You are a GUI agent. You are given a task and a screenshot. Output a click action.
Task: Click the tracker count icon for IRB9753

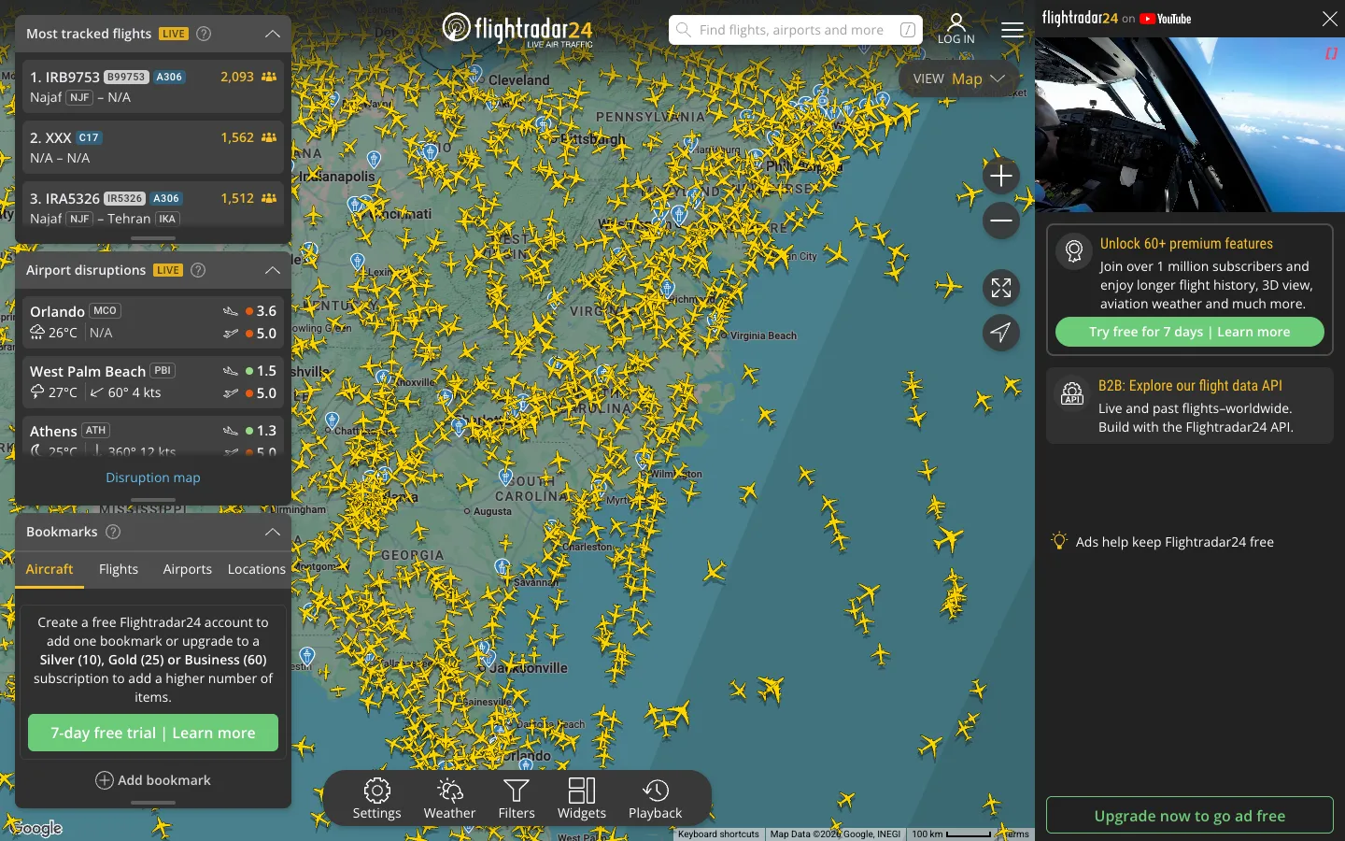269,77
